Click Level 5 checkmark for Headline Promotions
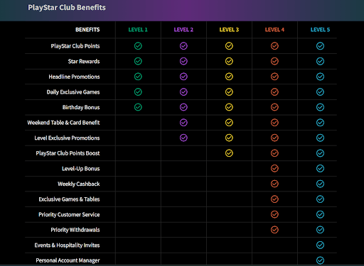The height and width of the screenshot is (266, 364). point(320,77)
